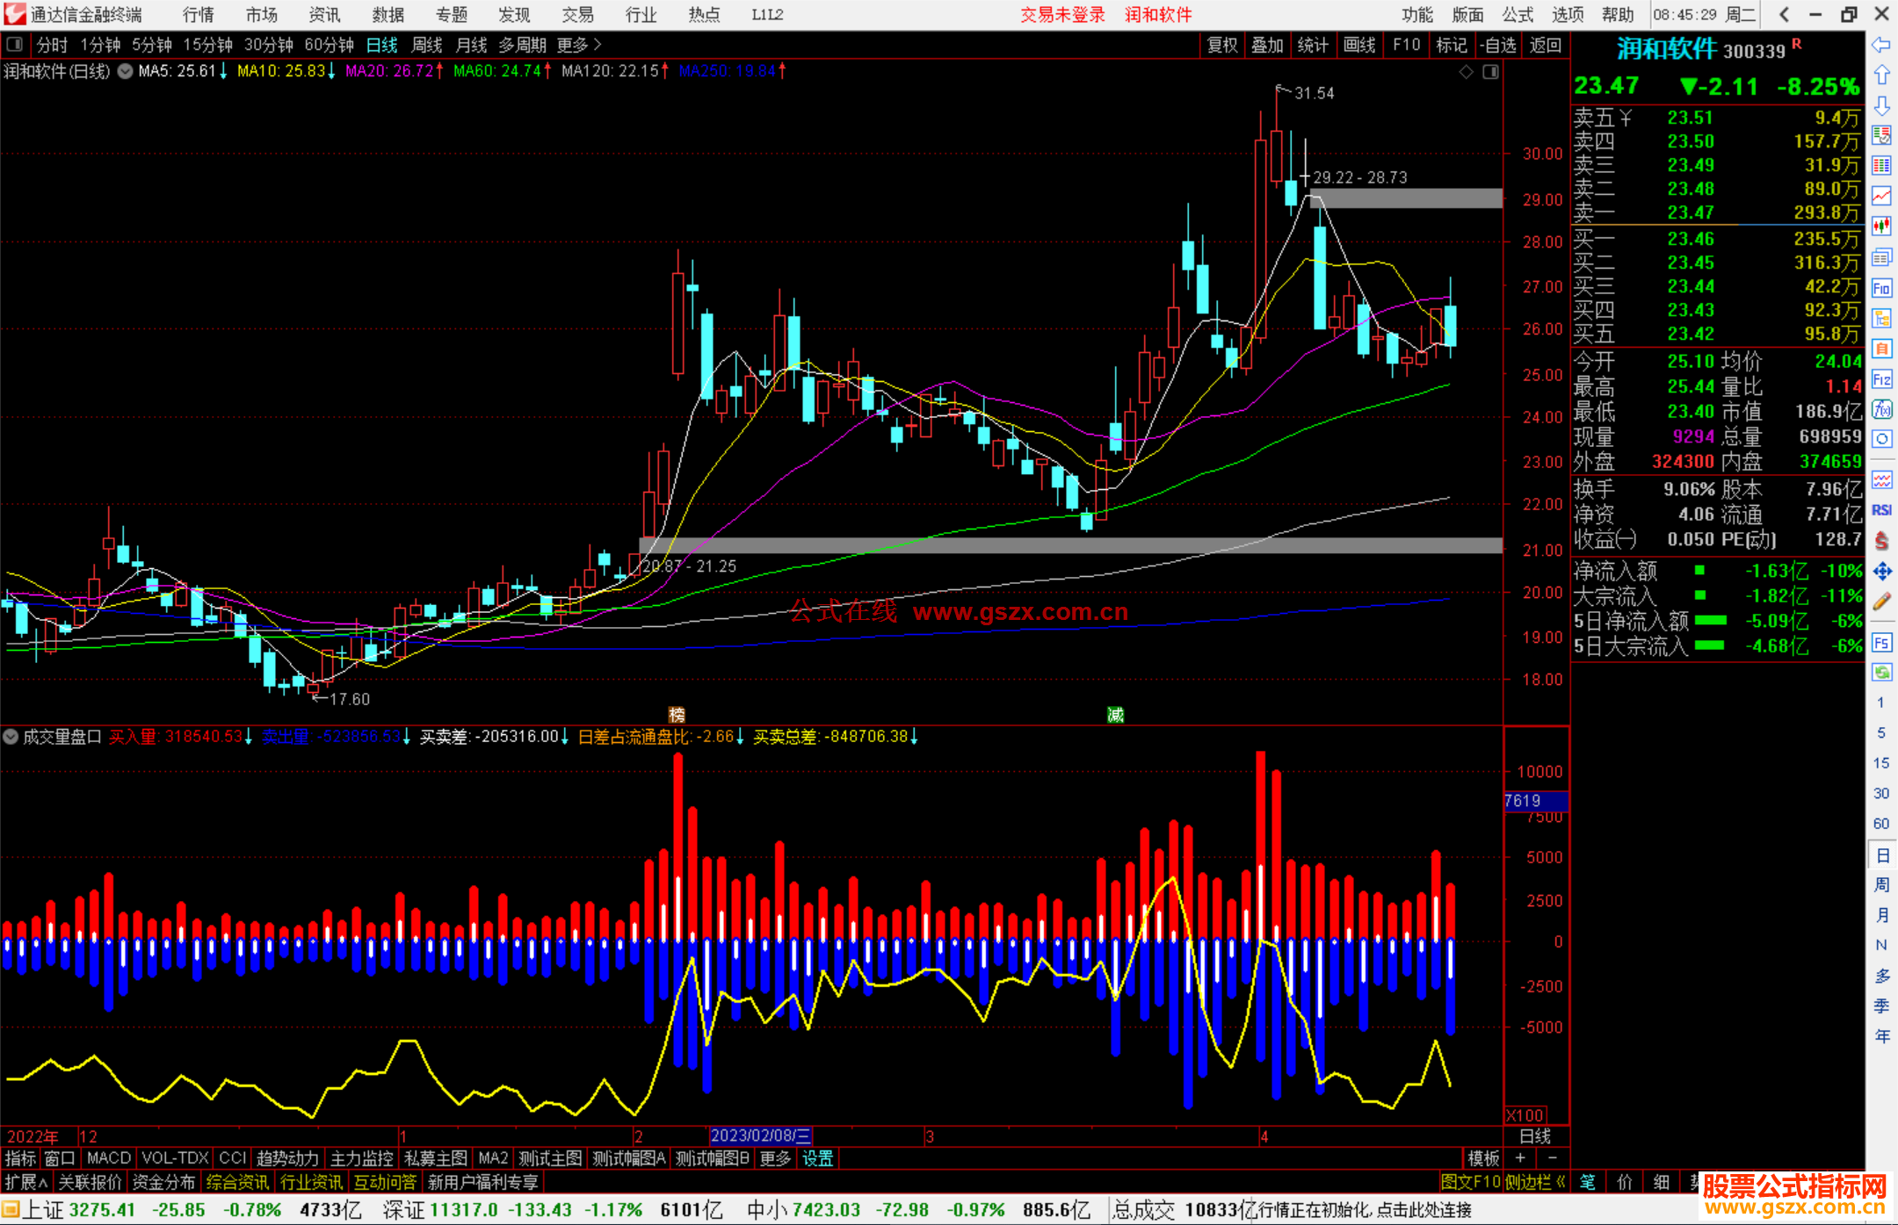The image size is (1898, 1225).
Task: Select the 60分钟 period tab
Action: click(x=329, y=45)
